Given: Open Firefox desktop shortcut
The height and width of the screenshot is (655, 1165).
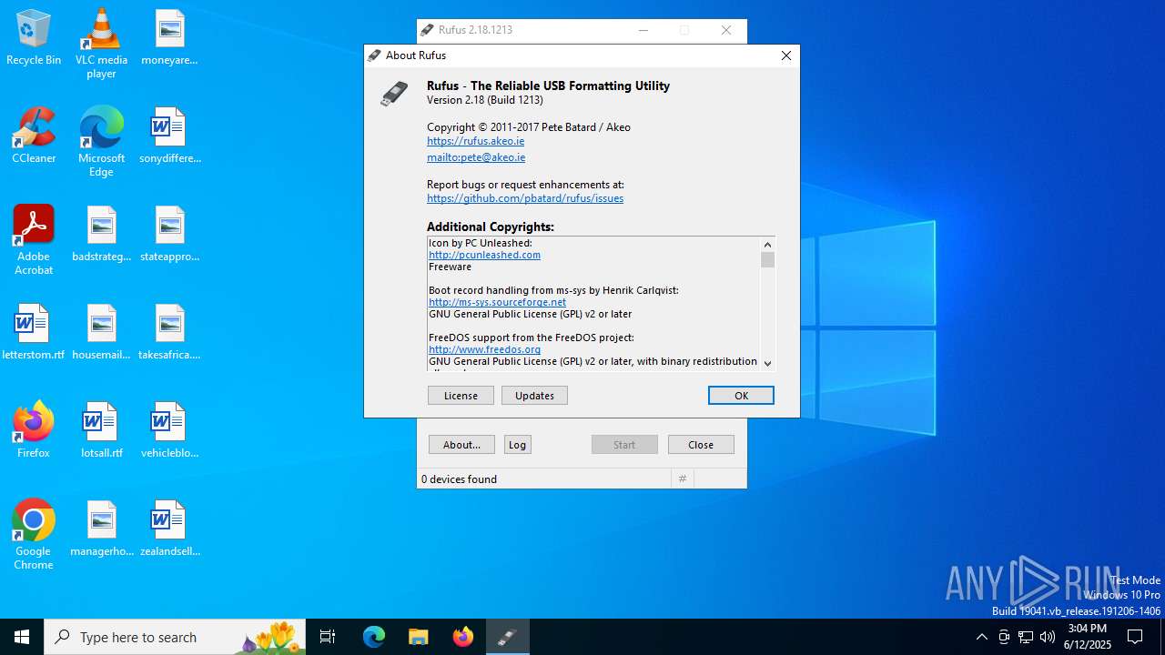Looking at the screenshot, I should coord(34,429).
